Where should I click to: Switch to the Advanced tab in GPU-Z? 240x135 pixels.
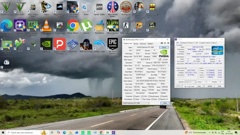[x=143, y=44]
